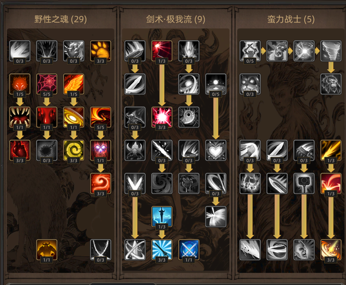Select the fanged open mouth skill
346x285 pixels.
(x=20, y=117)
